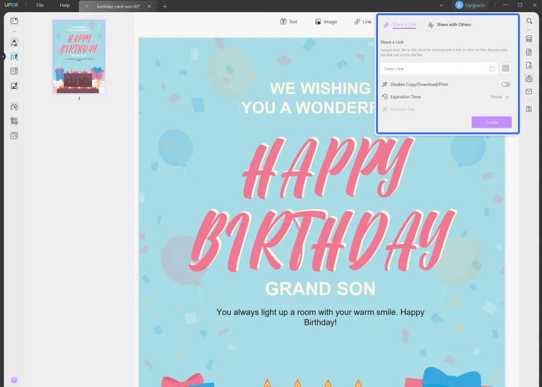The image size is (542, 387).
Task: Enable Disable Copy/Download/Print
Action: tap(507, 84)
